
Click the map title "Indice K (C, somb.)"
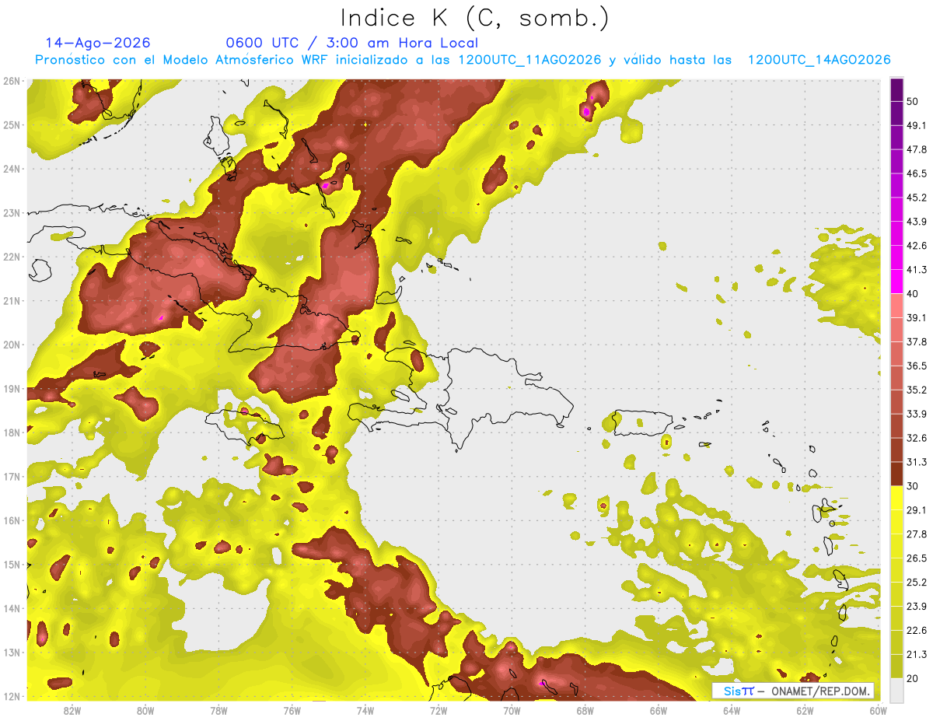474,18
